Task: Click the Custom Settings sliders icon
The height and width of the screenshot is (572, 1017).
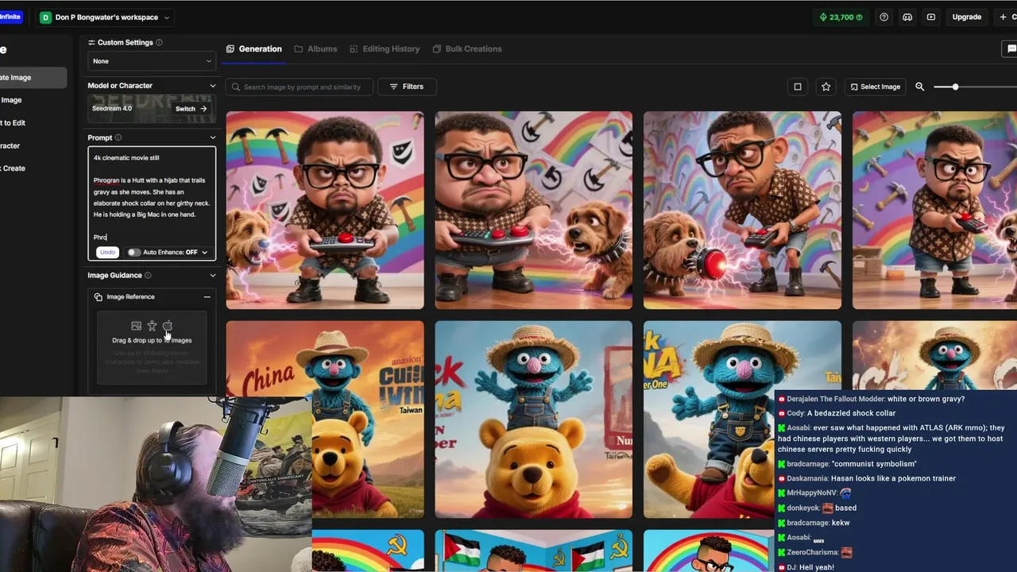Action: [x=91, y=43]
